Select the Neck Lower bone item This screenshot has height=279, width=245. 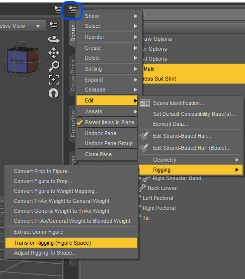tap(162, 188)
